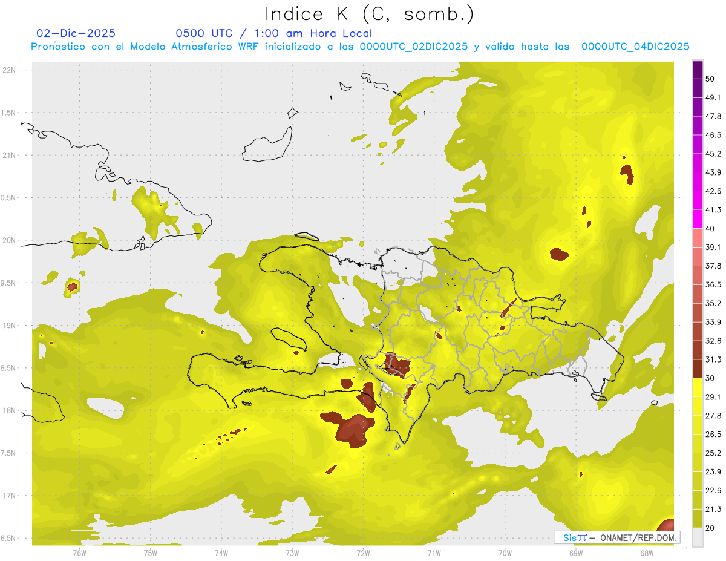This screenshot has height=561, width=726.
Task: Click the latitude label '19N'
Action: [10, 326]
